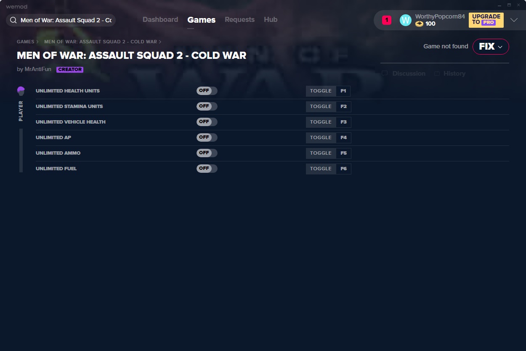Change the F4 hotkey binding
The image size is (526, 351).
[343, 137]
